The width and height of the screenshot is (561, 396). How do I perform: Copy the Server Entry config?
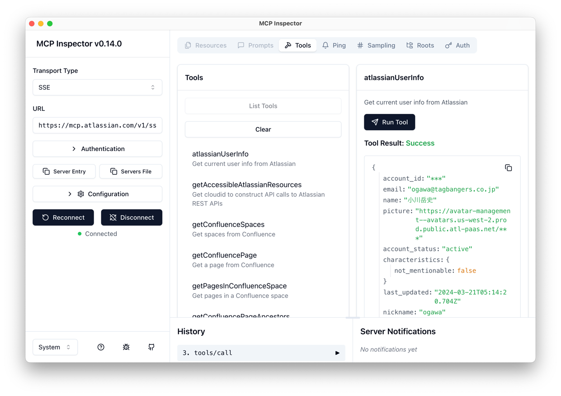(64, 171)
